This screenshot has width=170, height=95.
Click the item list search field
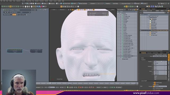point(154,13)
